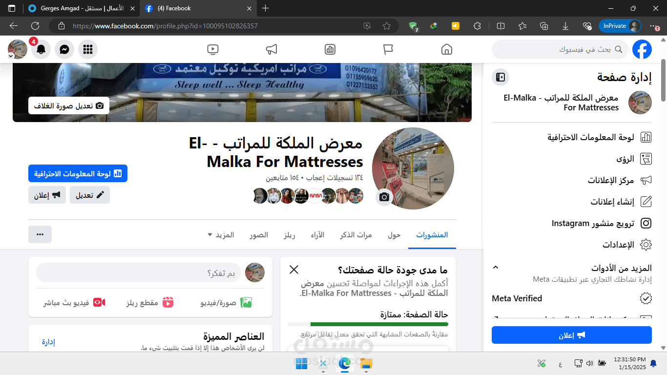Viewport: 667px width, 375px height.
Task: Select حول tab
Action: tap(394, 235)
